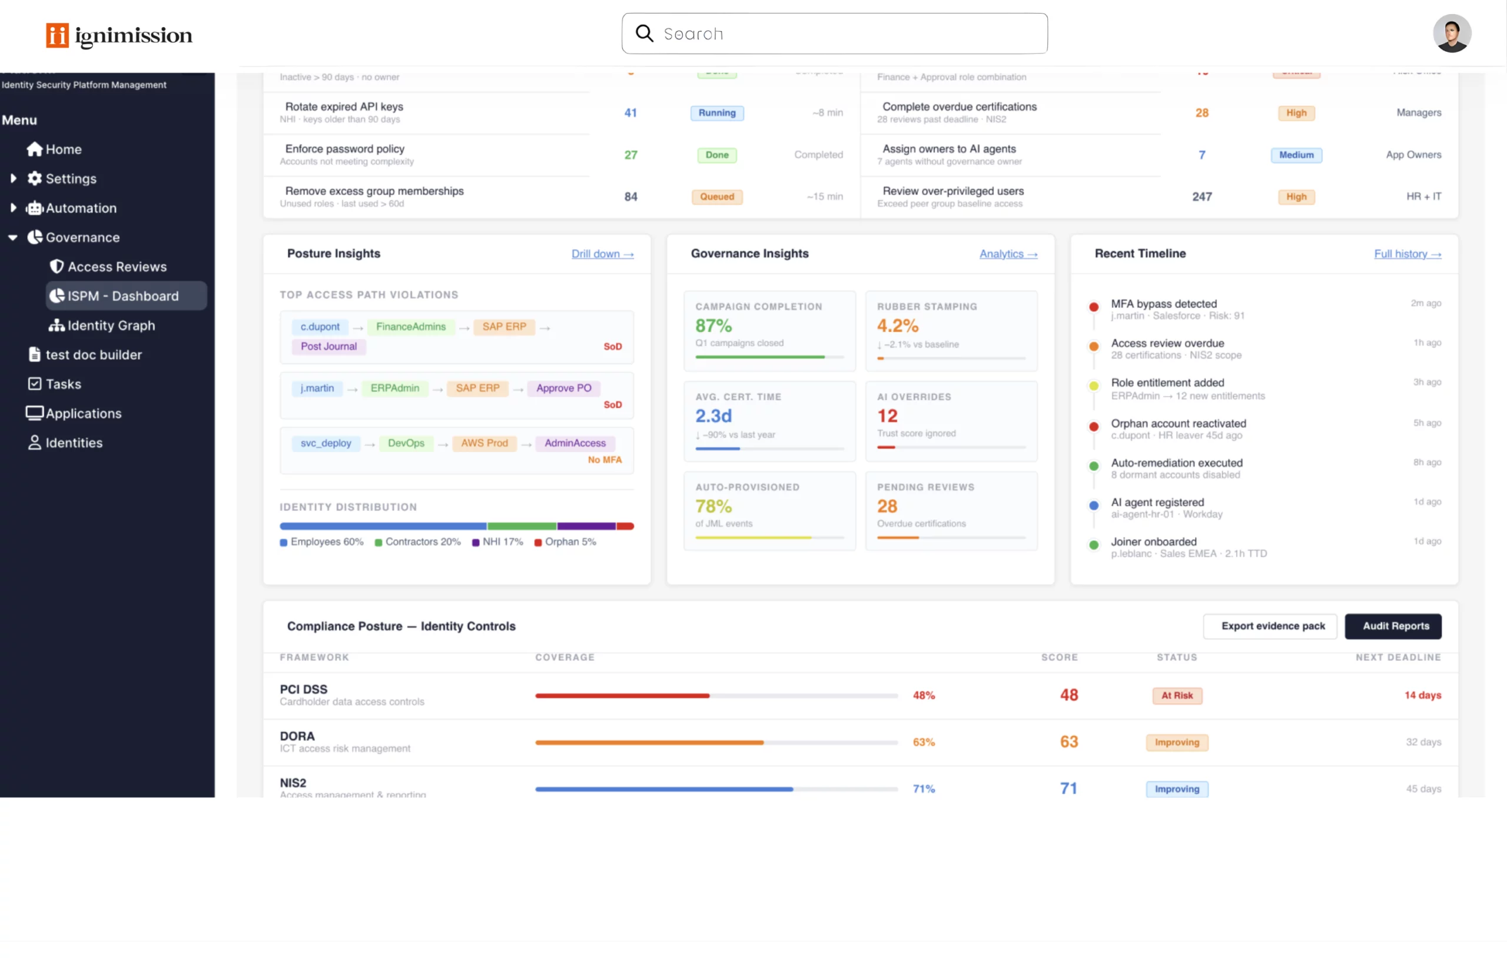This screenshot has height=958, width=1507.
Task: Click the magnifier icon in search bar
Action: point(644,33)
